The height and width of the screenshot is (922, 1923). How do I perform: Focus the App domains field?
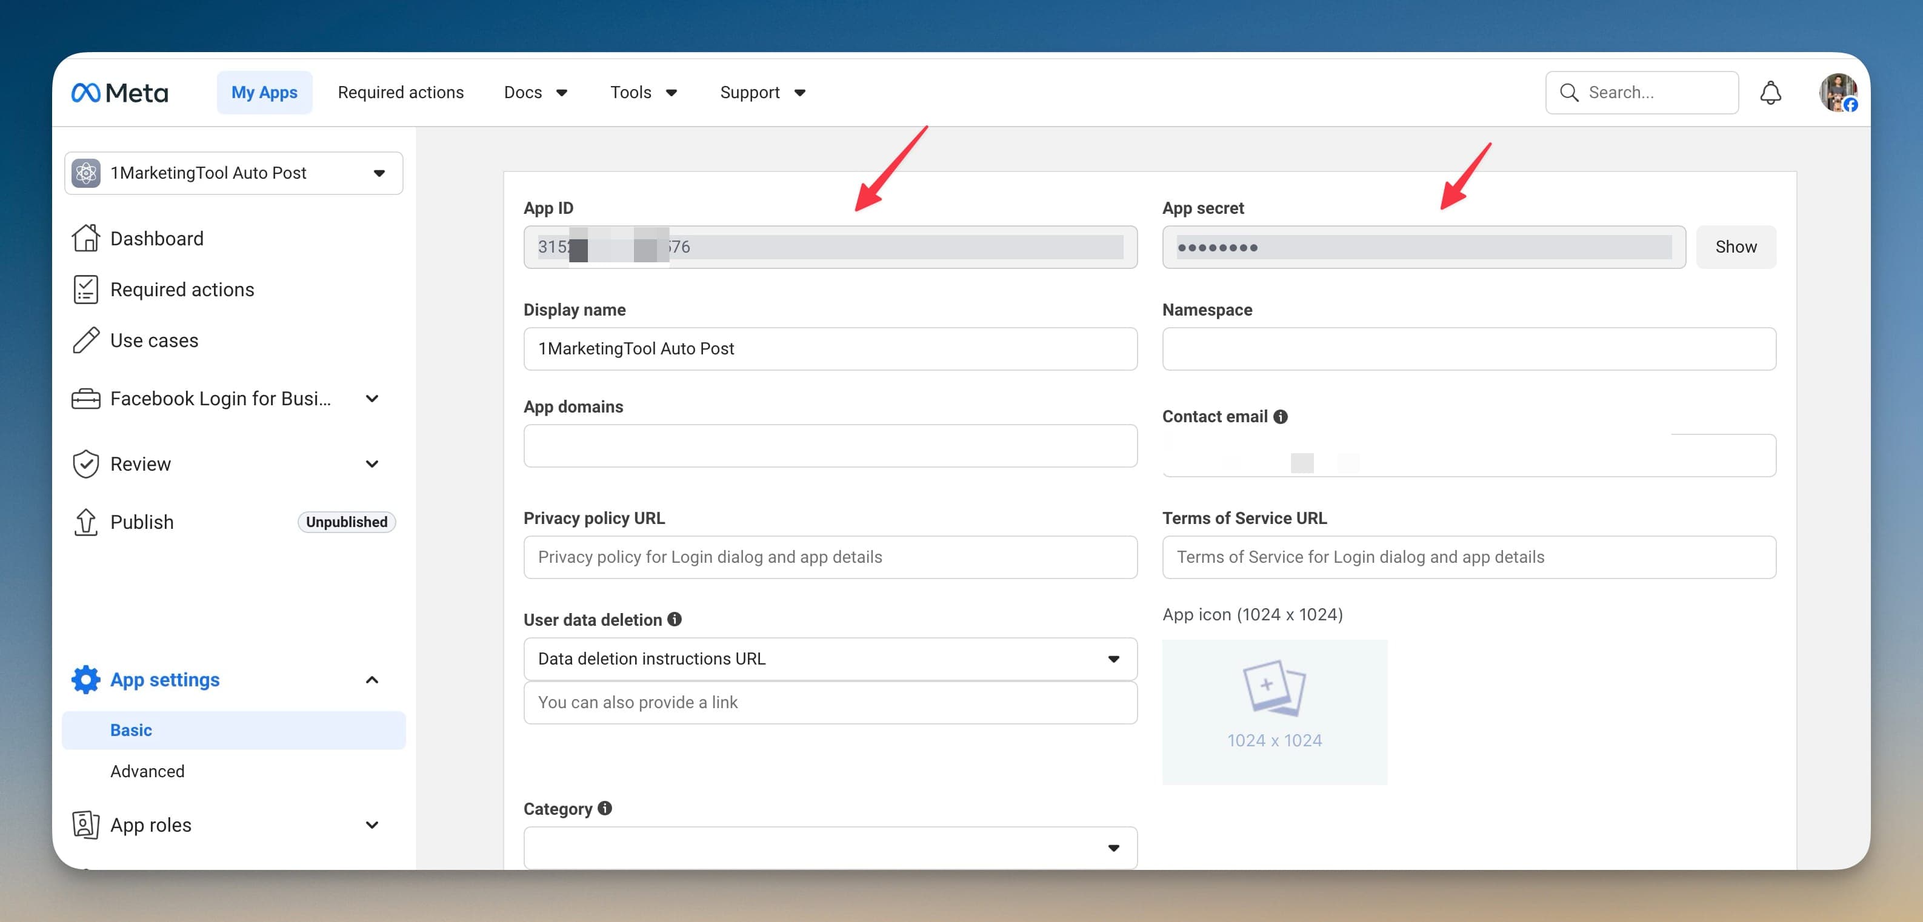(830, 446)
